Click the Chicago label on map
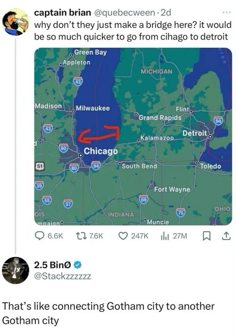The width and height of the screenshot is (236, 336). point(101,151)
